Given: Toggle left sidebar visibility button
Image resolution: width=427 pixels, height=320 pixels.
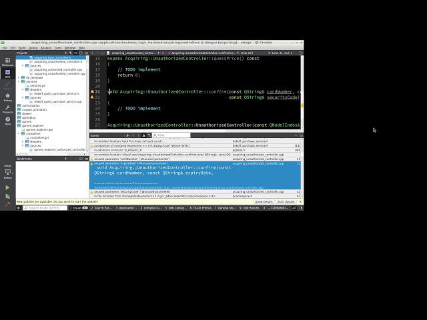Looking at the screenshot, I should [x=19, y=208].
